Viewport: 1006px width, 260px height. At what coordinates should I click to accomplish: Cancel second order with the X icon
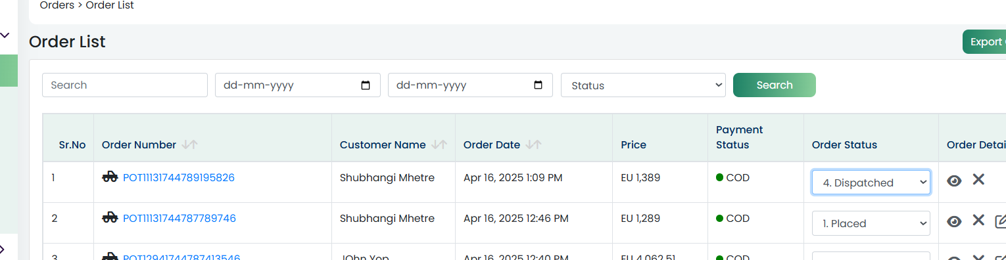[978, 220]
